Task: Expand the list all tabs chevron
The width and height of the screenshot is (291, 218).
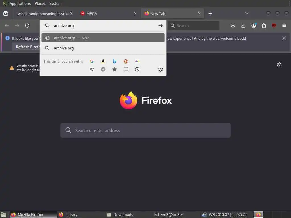Action: tap(247, 13)
